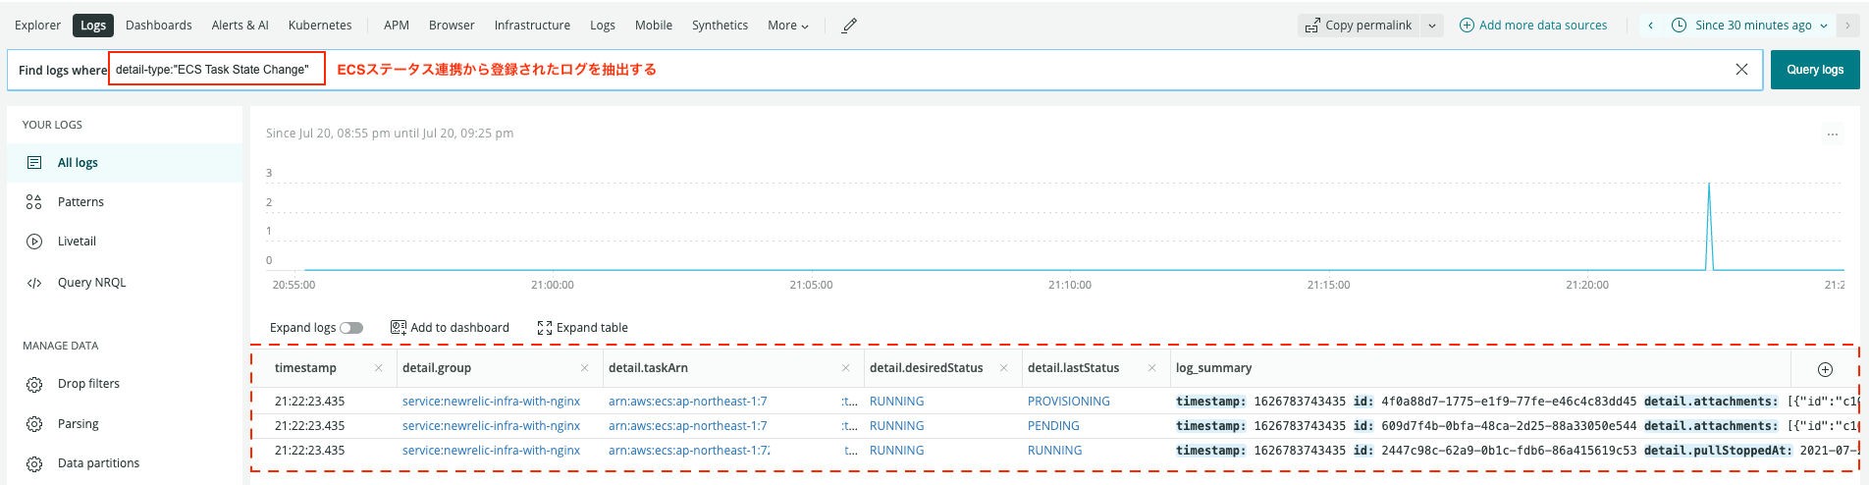Click the Drop filters gear icon
Screen dimensions: 1869x485
pos(34,384)
